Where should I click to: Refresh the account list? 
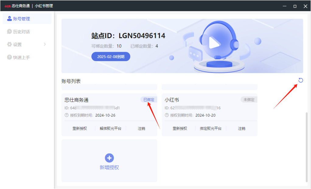tap(301, 80)
